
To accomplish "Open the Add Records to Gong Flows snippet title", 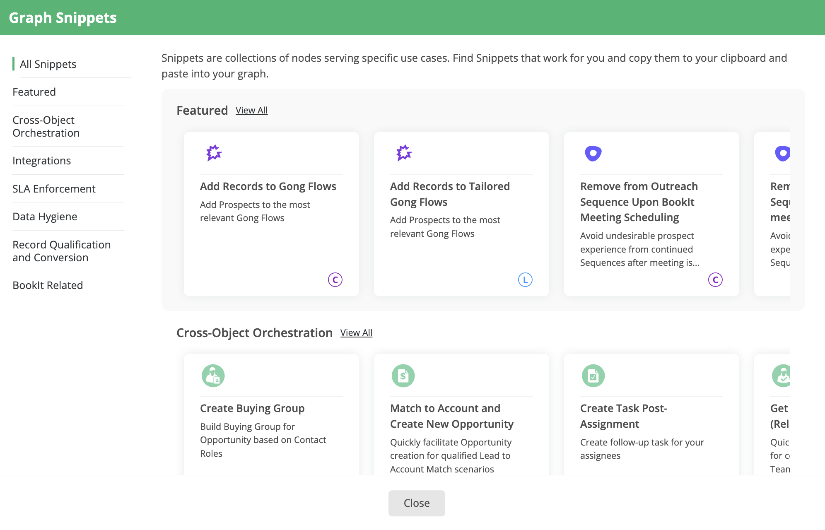I will pos(268,186).
